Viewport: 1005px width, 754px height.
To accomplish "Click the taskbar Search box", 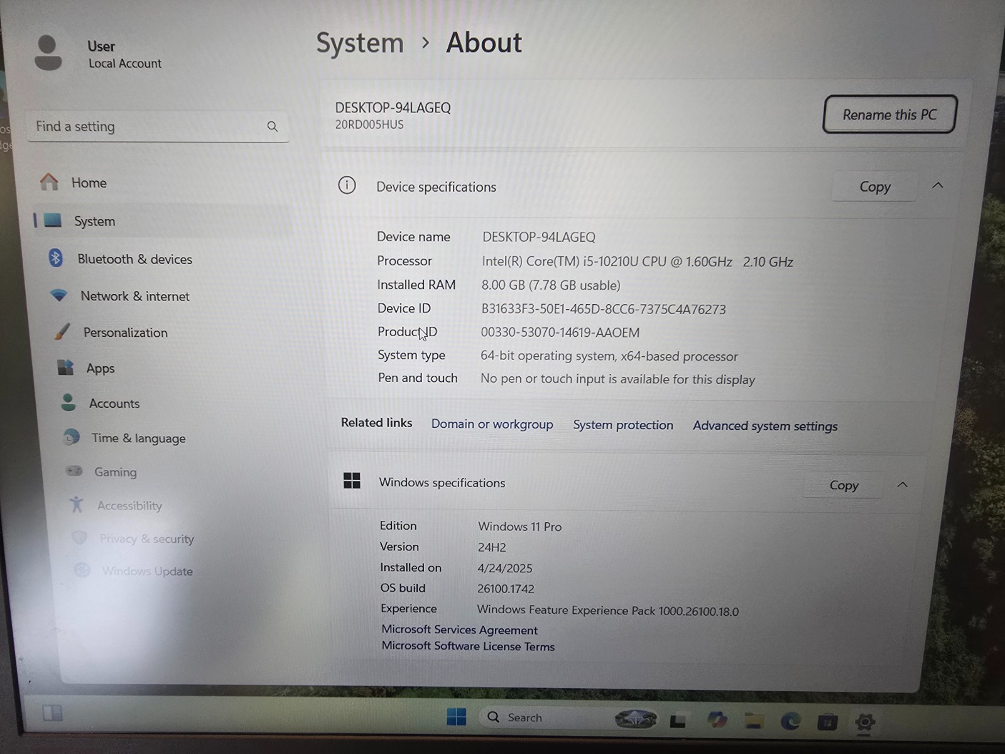I will point(568,718).
